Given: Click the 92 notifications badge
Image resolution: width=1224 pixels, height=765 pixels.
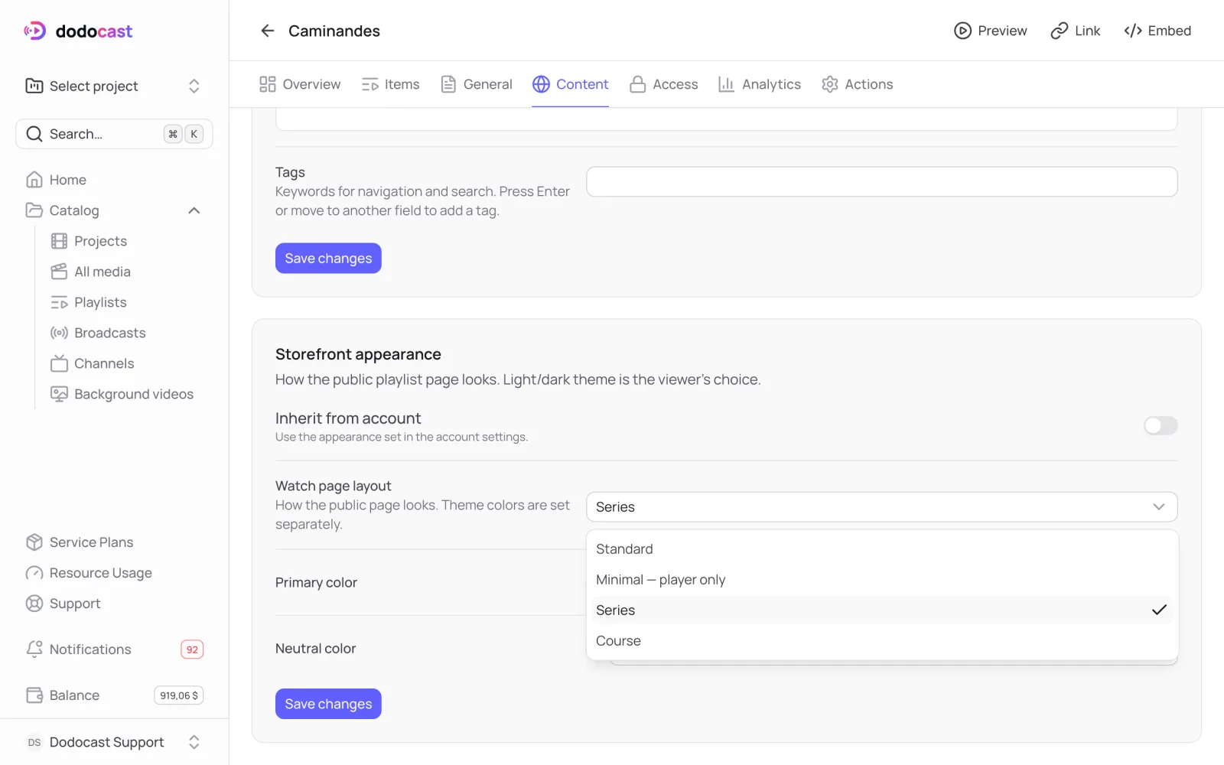Looking at the screenshot, I should [192, 649].
